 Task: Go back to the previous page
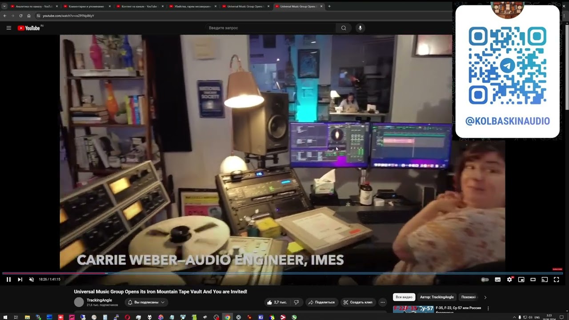pos(5,16)
